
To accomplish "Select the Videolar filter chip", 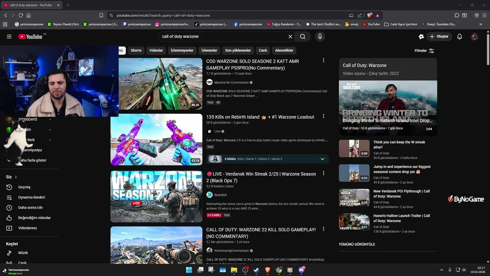I will 156,50.
